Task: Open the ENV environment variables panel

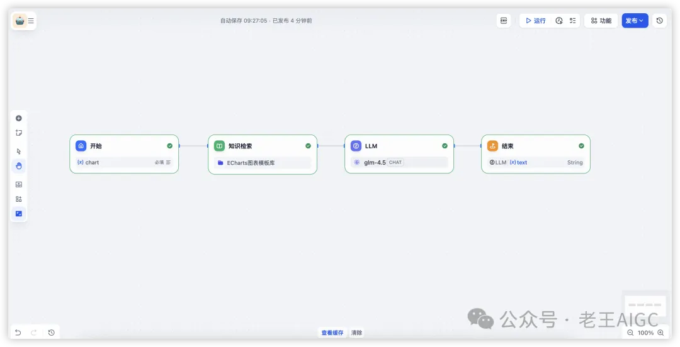Action: [504, 20]
